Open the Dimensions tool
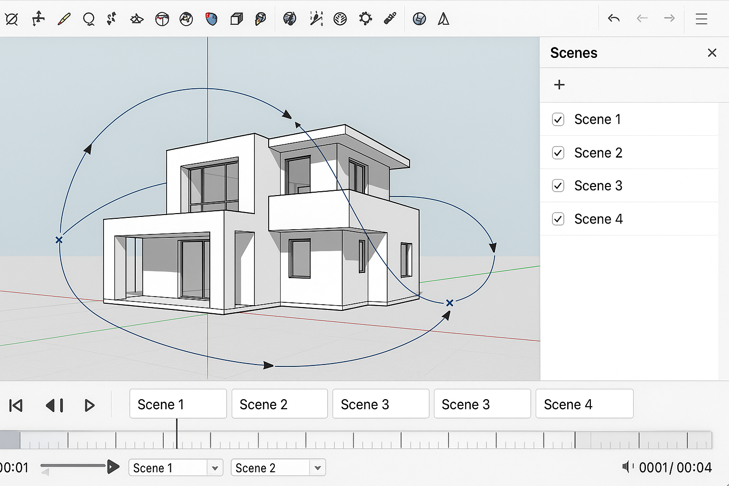This screenshot has width=729, height=486. 316,19
